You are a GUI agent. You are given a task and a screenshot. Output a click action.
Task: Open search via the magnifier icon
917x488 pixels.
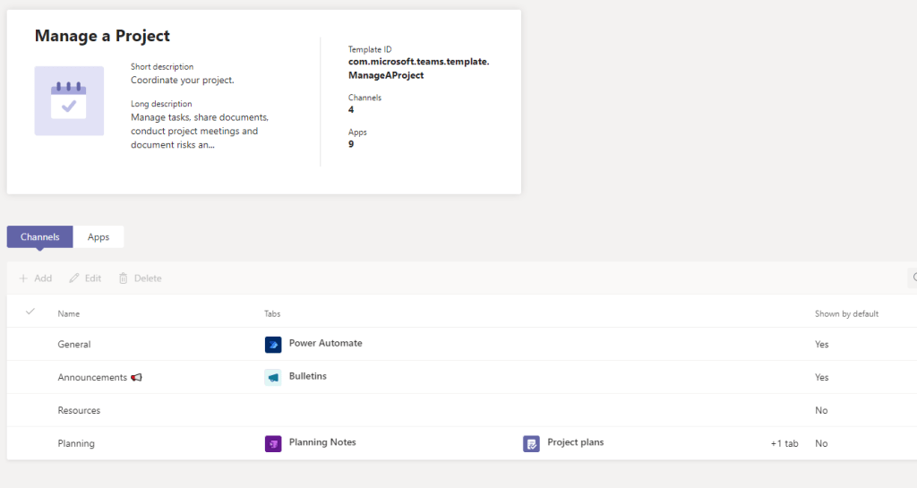[913, 278]
